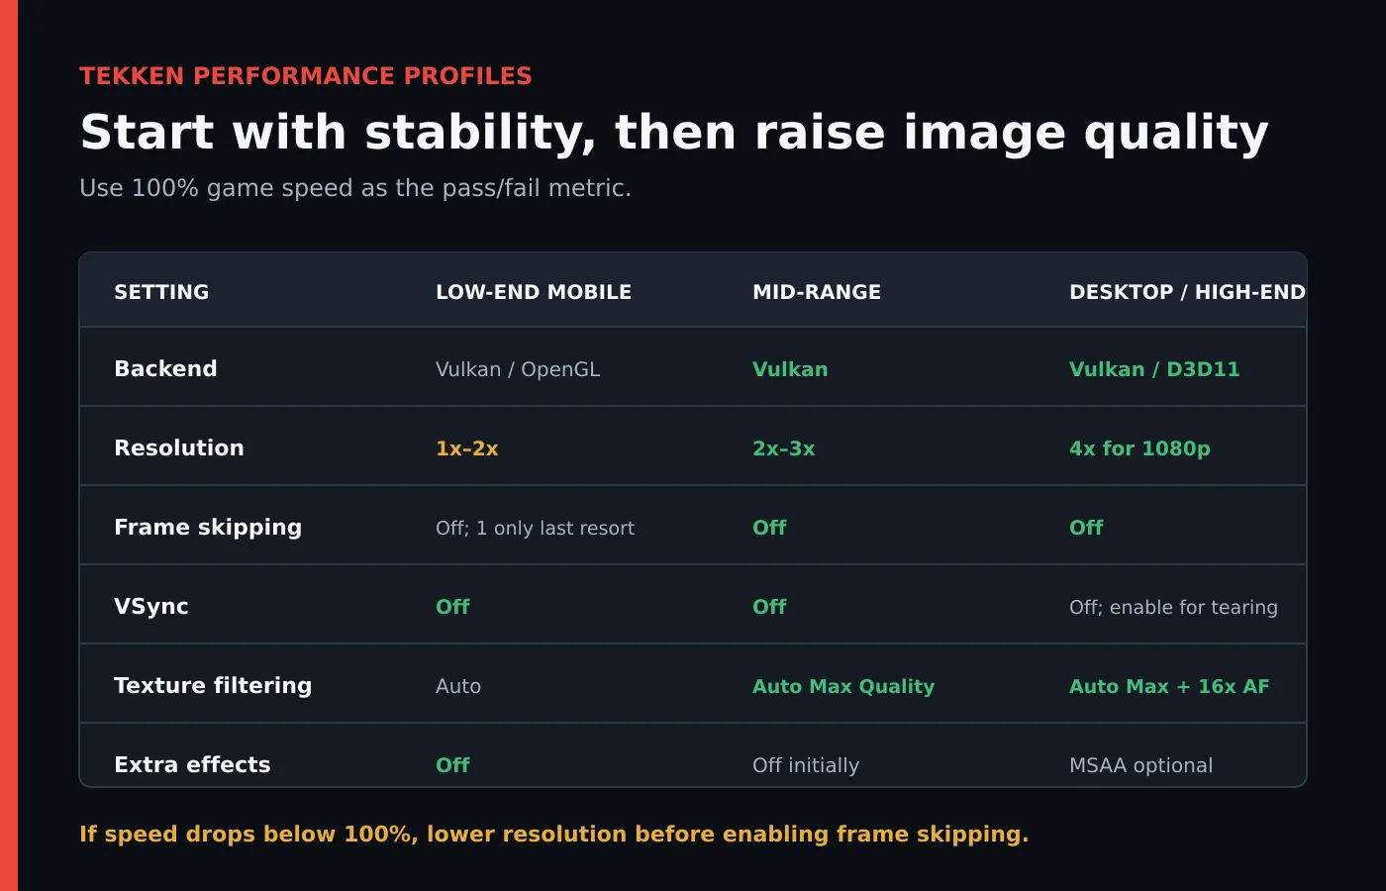Click the MID-RANGE column header
The image size is (1386, 891).
[x=817, y=292]
